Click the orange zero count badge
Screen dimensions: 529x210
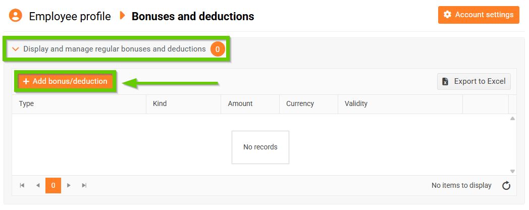(218, 49)
